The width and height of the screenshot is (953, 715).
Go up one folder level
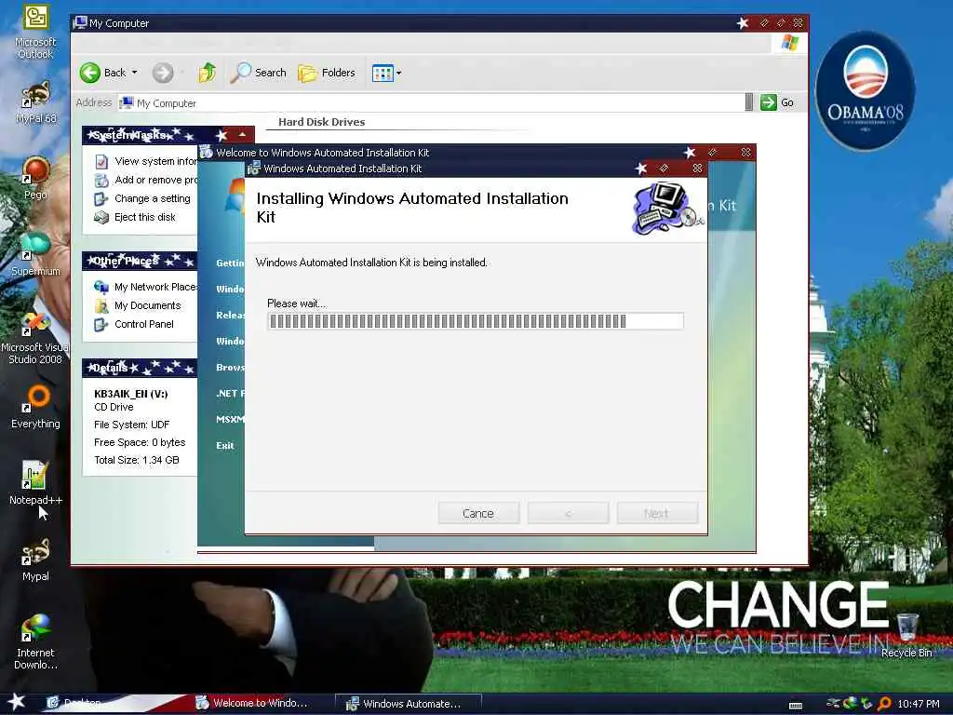pos(208,73)
